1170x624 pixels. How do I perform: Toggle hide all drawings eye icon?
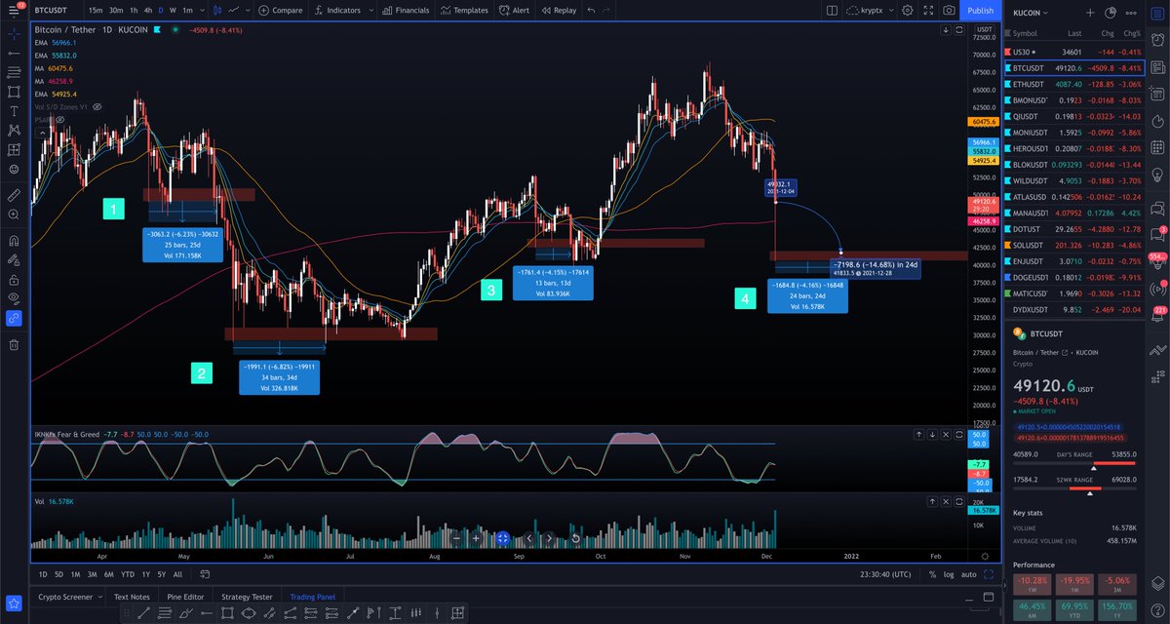tap(14, 298)
